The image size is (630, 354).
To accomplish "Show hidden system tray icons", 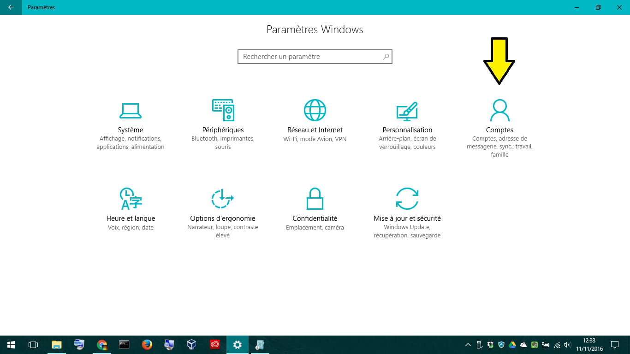I will (x=468, y=345).
